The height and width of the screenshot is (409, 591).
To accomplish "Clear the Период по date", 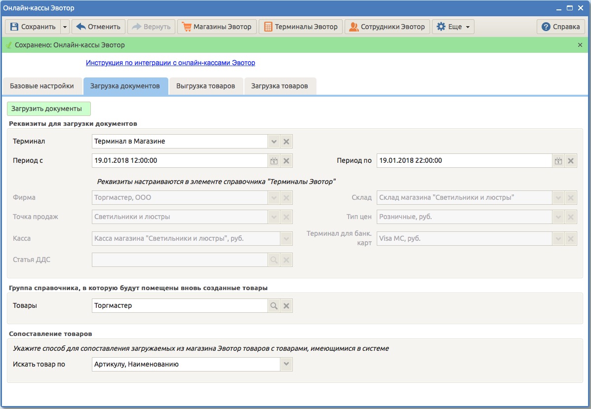I will click(x=571, y=161).
